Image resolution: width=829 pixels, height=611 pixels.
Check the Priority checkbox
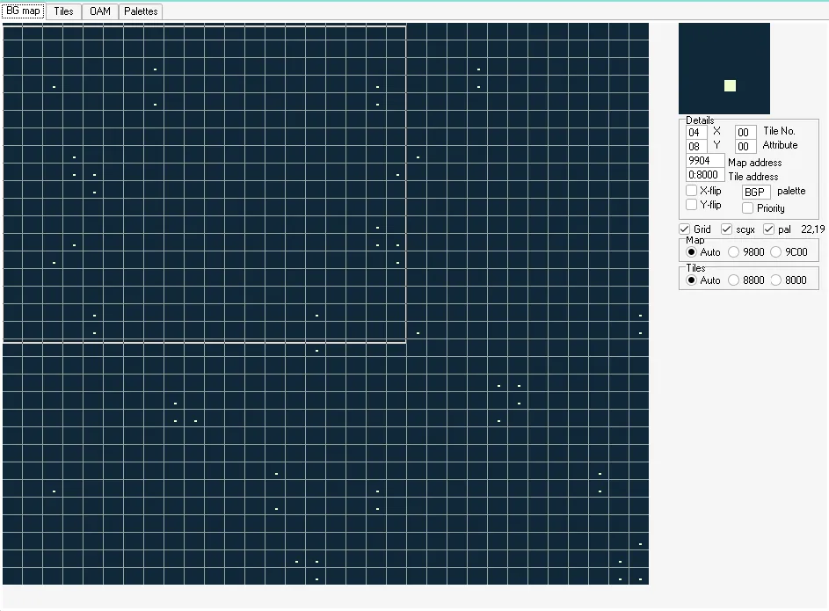747,208
